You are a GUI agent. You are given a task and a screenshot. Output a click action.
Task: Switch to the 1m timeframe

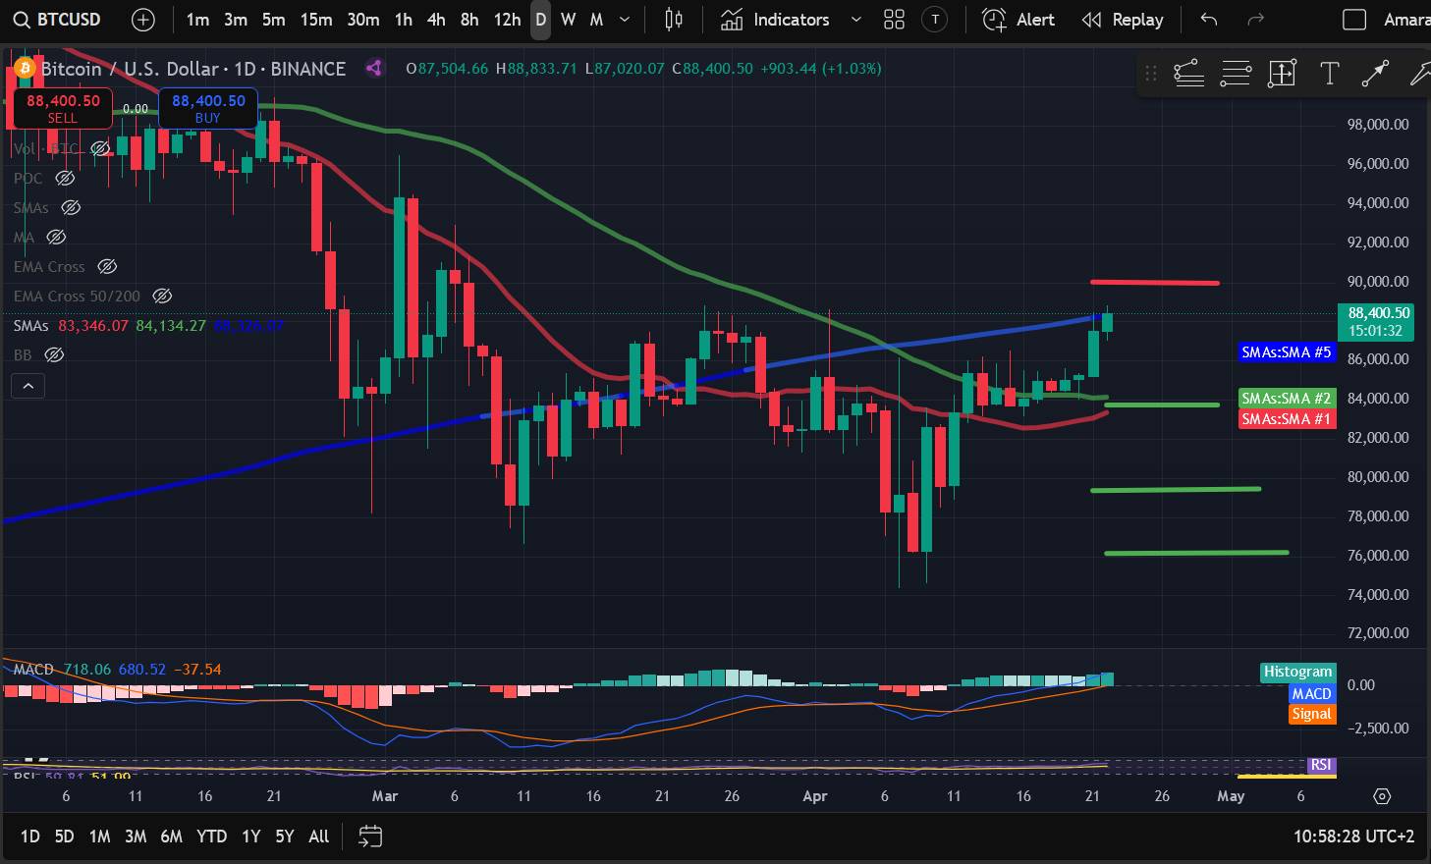(x=197, y=20)
